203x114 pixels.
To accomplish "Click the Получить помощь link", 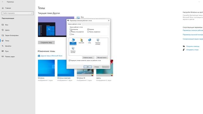I will coord(193,46).
